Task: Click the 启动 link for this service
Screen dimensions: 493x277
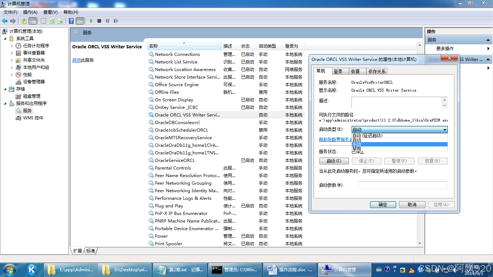Action: (77, 60)
